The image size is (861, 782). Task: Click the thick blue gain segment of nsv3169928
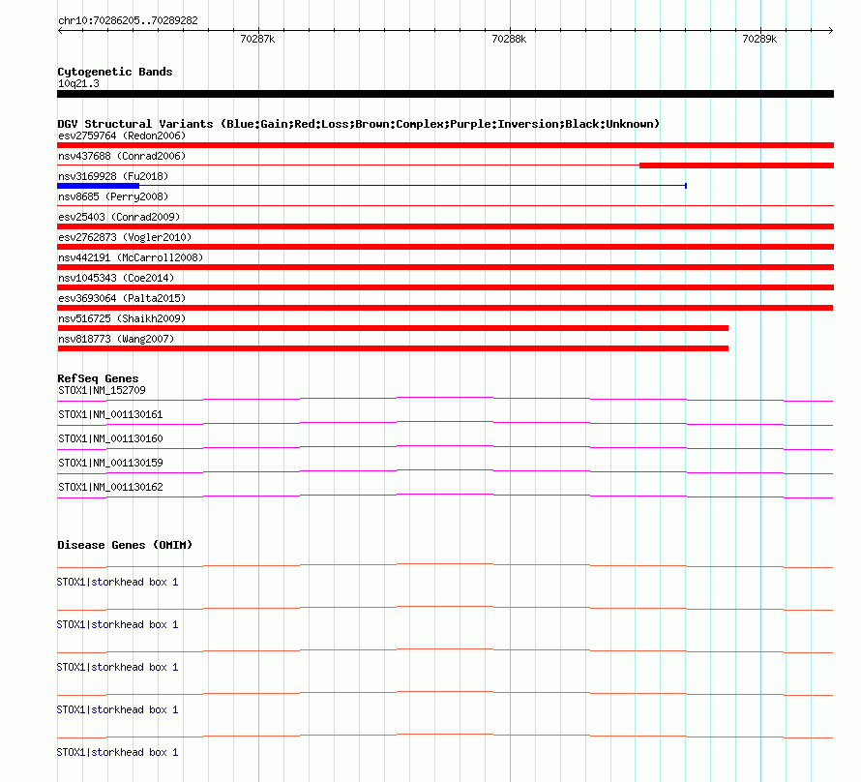(99, 186)
